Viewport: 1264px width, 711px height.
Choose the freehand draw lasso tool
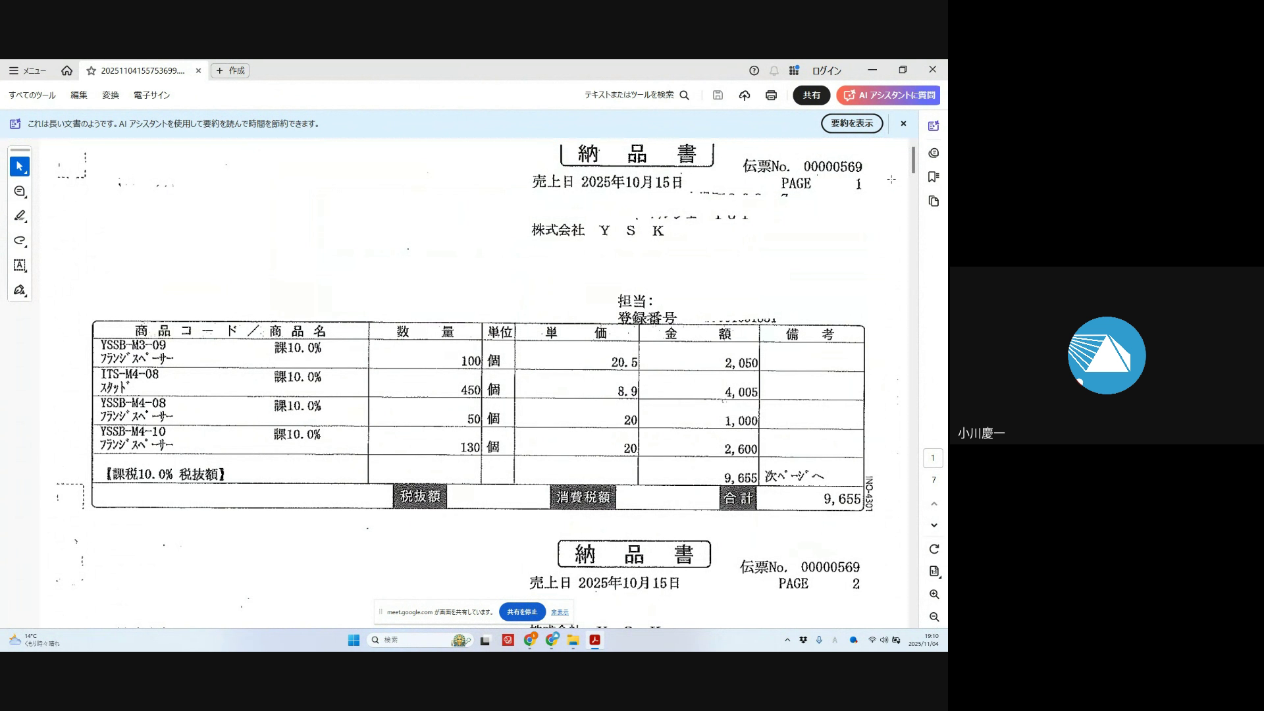20,241
